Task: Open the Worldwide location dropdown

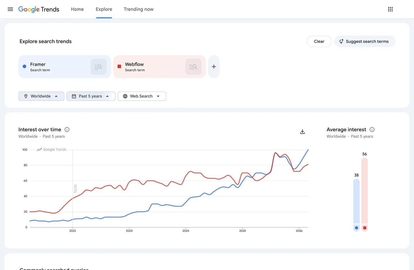Action: pyautogui.click(x=41, y=96)
